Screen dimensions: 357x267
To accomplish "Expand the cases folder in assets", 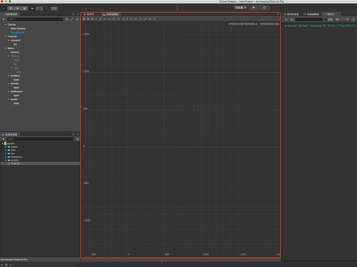I will [6, 147].
